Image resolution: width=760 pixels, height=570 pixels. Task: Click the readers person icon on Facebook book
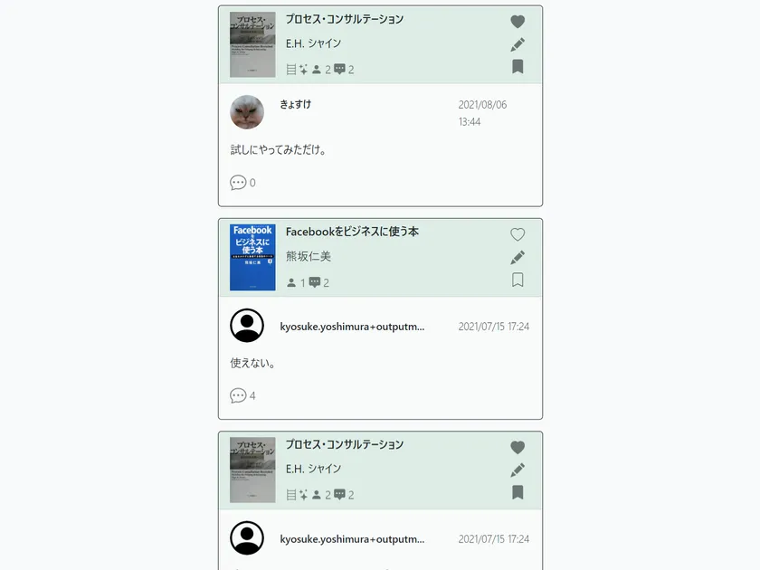pyautogui.click(x=291, y=282)
